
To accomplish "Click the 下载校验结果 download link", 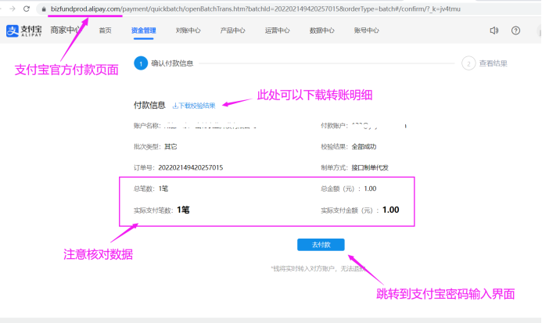I will tap(196, 105).
